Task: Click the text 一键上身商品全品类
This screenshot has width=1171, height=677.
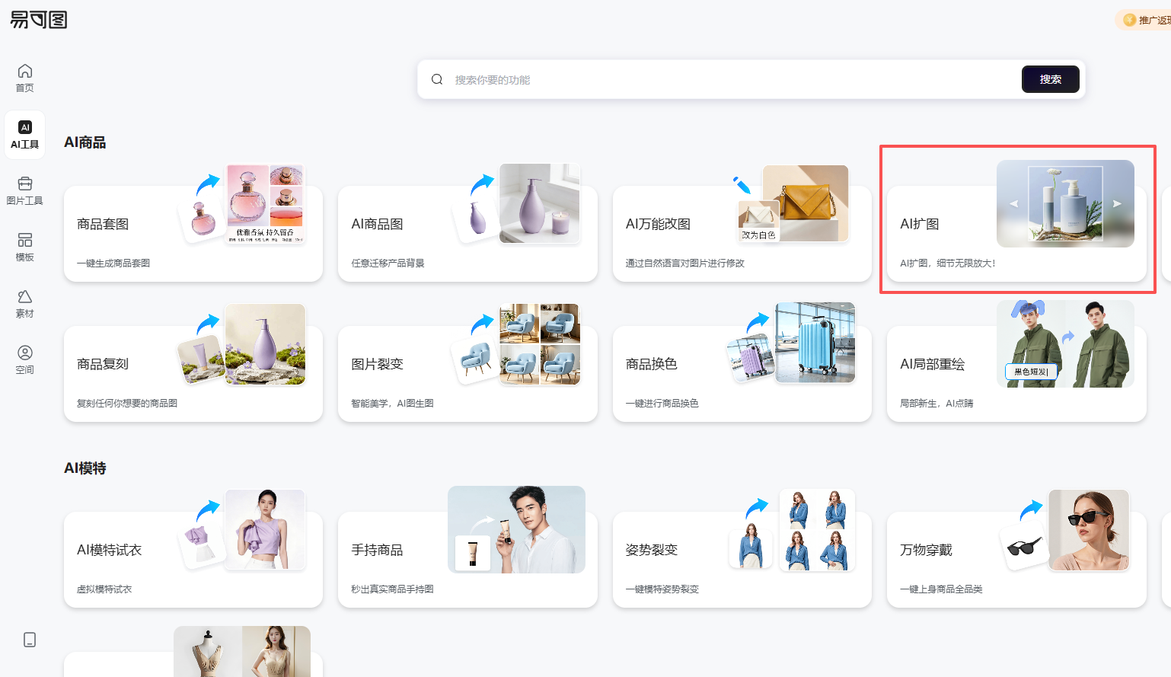Action: (941, 589)
